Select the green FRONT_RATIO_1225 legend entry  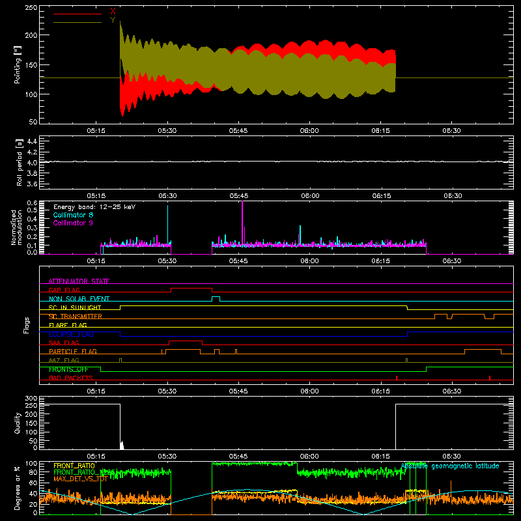point(84,472)
